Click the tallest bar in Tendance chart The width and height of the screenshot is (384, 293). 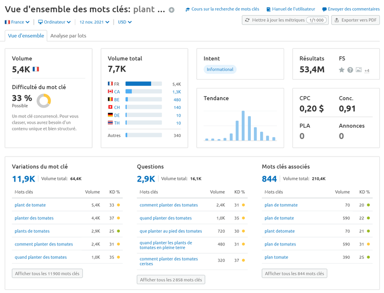(243, 126)
